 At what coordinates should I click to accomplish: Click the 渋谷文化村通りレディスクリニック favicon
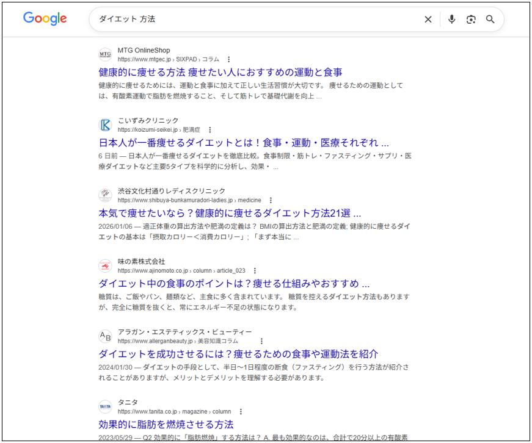(x=104, y=195)
